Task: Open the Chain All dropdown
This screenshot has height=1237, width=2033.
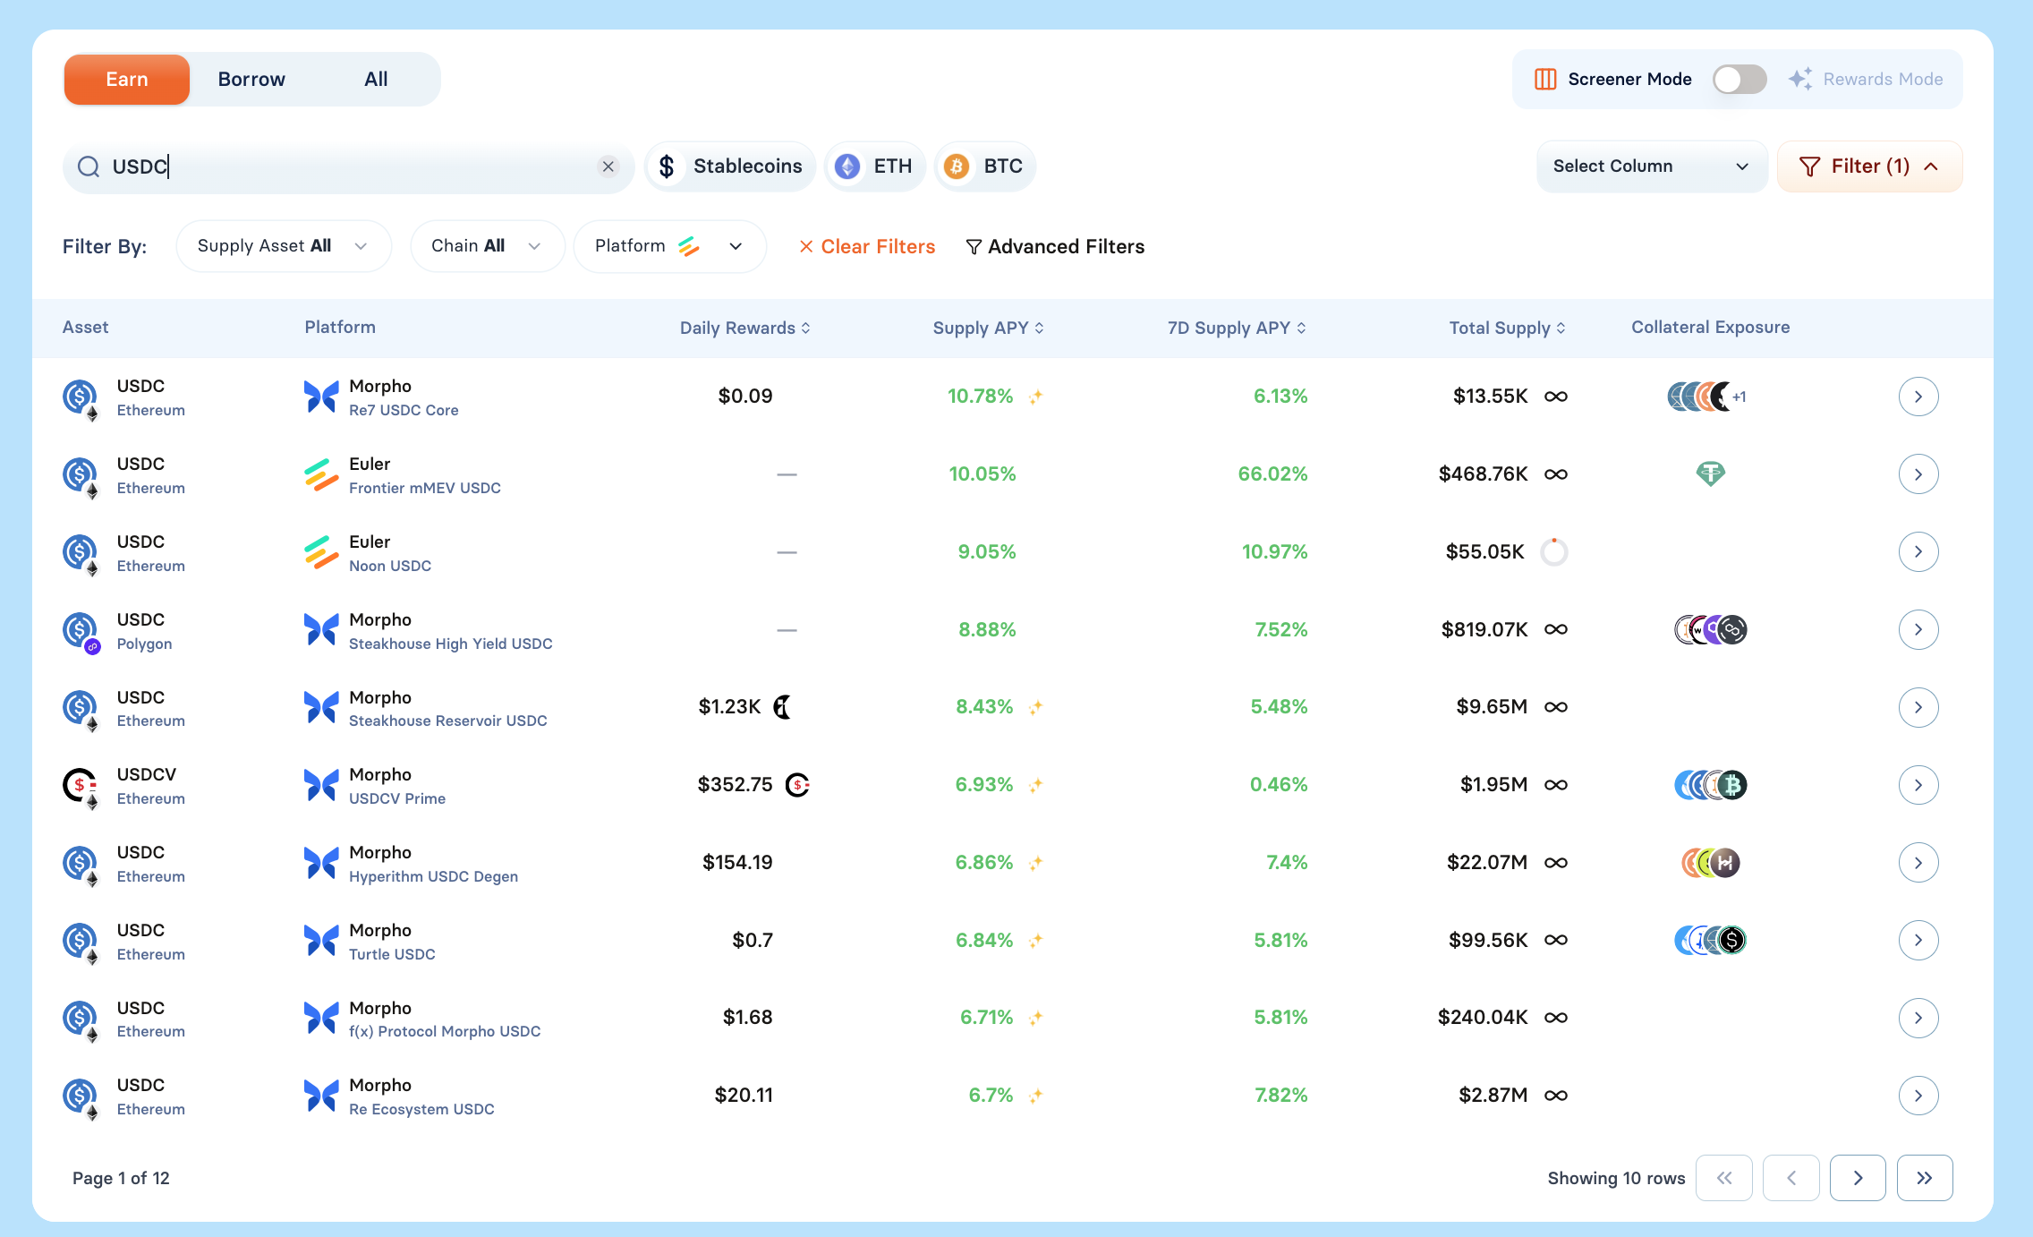Action: point(487,246)
